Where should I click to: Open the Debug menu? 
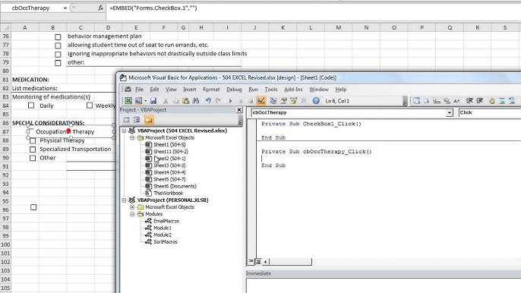point(234,90)
